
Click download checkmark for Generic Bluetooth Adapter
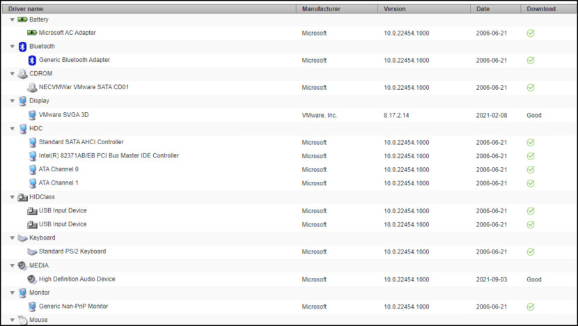point(531,61)
